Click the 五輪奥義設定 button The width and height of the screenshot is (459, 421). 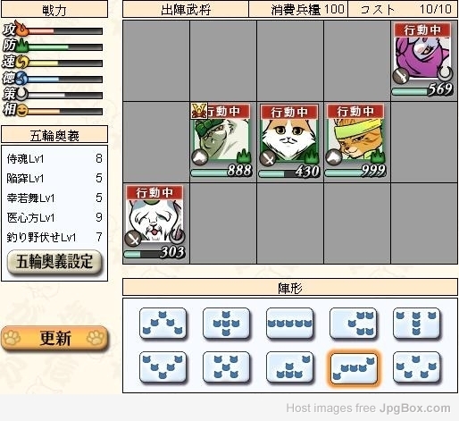coord(54,262)
